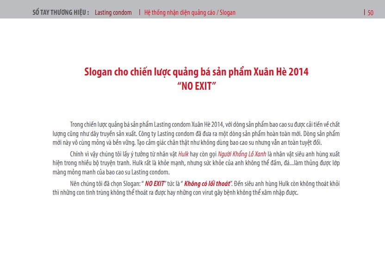Click the bold italic "NO EXIT" in the last paragraph

tap(155, 184)
